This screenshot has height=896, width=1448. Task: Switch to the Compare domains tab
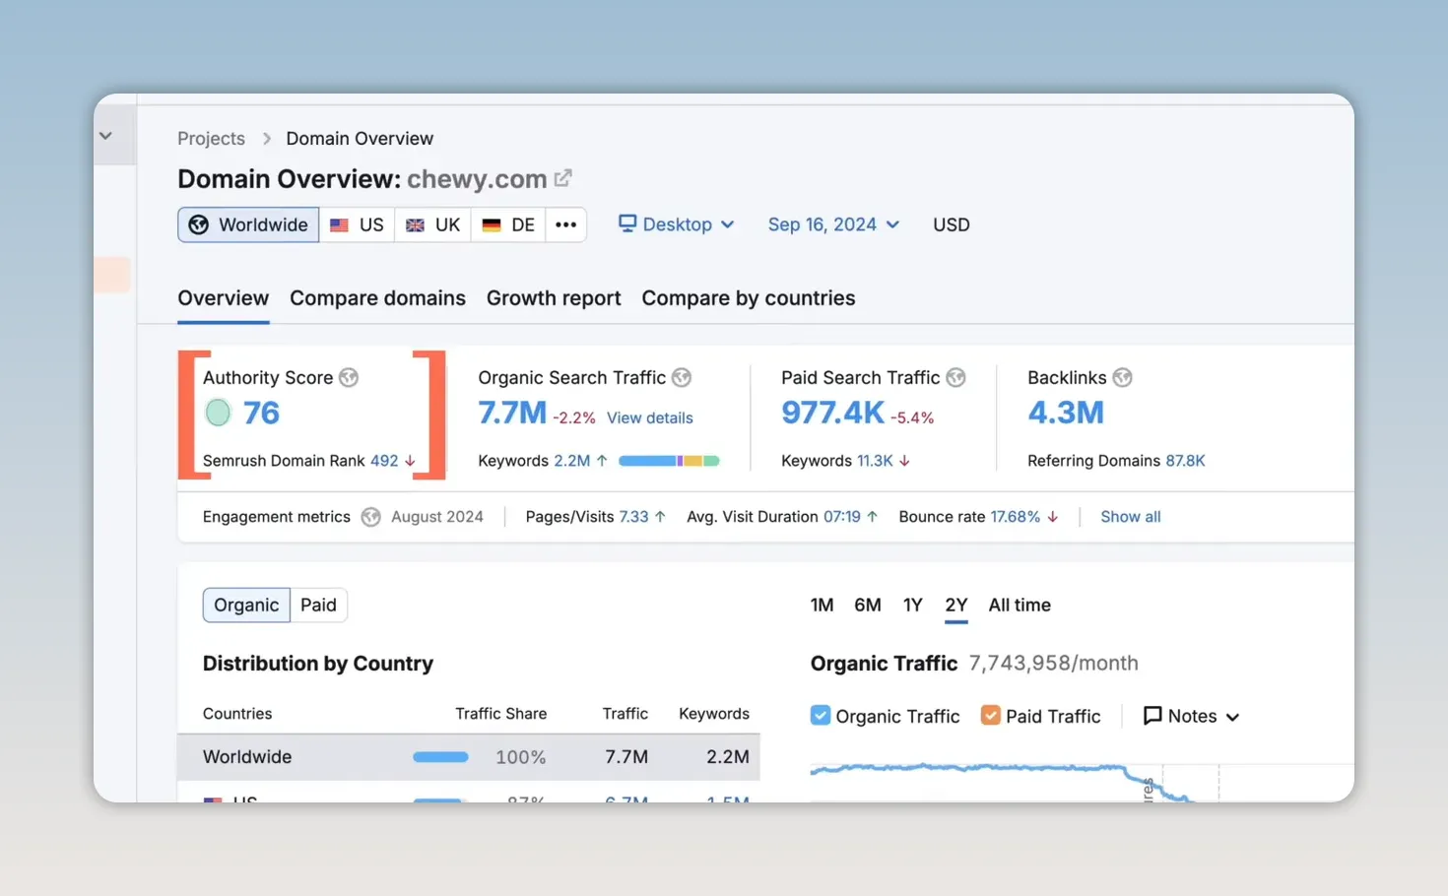pyautogui.click(x=377, y=298)
